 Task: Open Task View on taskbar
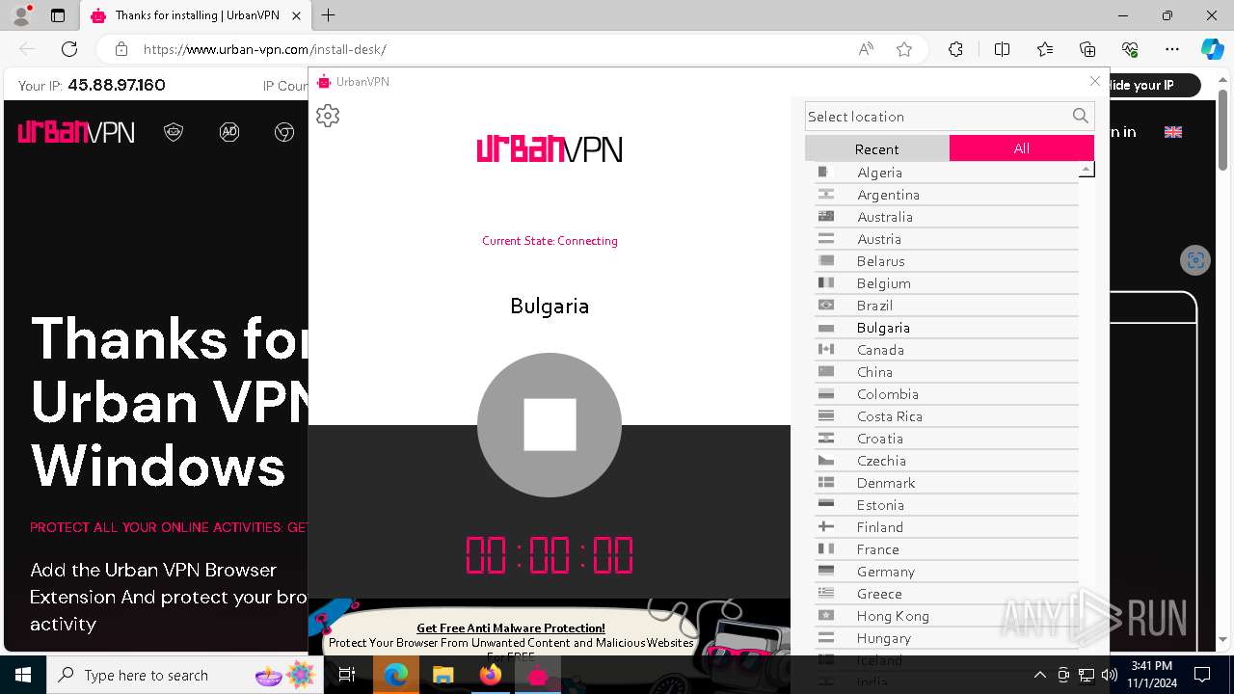(x=348, y=675)
